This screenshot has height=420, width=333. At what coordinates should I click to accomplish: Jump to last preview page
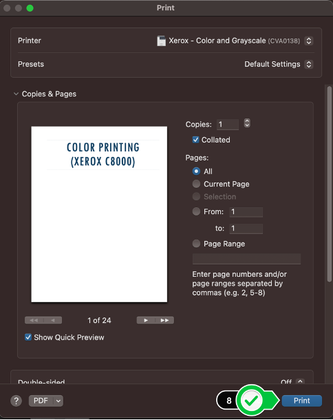coord(164,320)
